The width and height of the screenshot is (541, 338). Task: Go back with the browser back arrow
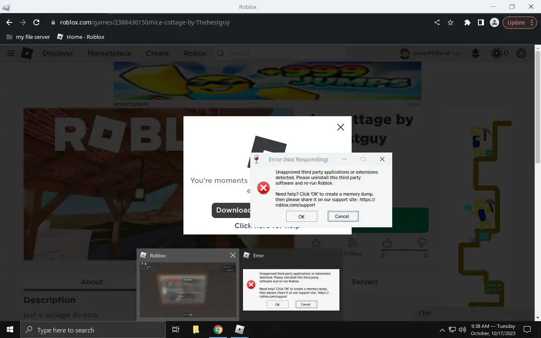[x=9, y=22]
